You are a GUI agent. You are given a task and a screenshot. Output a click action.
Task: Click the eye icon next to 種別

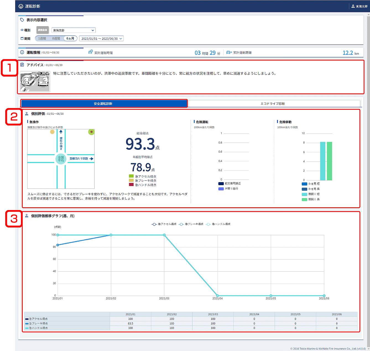(x=22, y=30)
